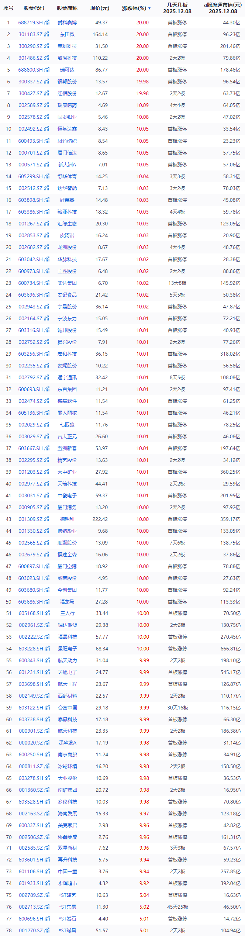The height and width of the screenshot is (936, 245).
Task: Open chart icon next to 301486.SZ
Action: (x=47, y=58)
